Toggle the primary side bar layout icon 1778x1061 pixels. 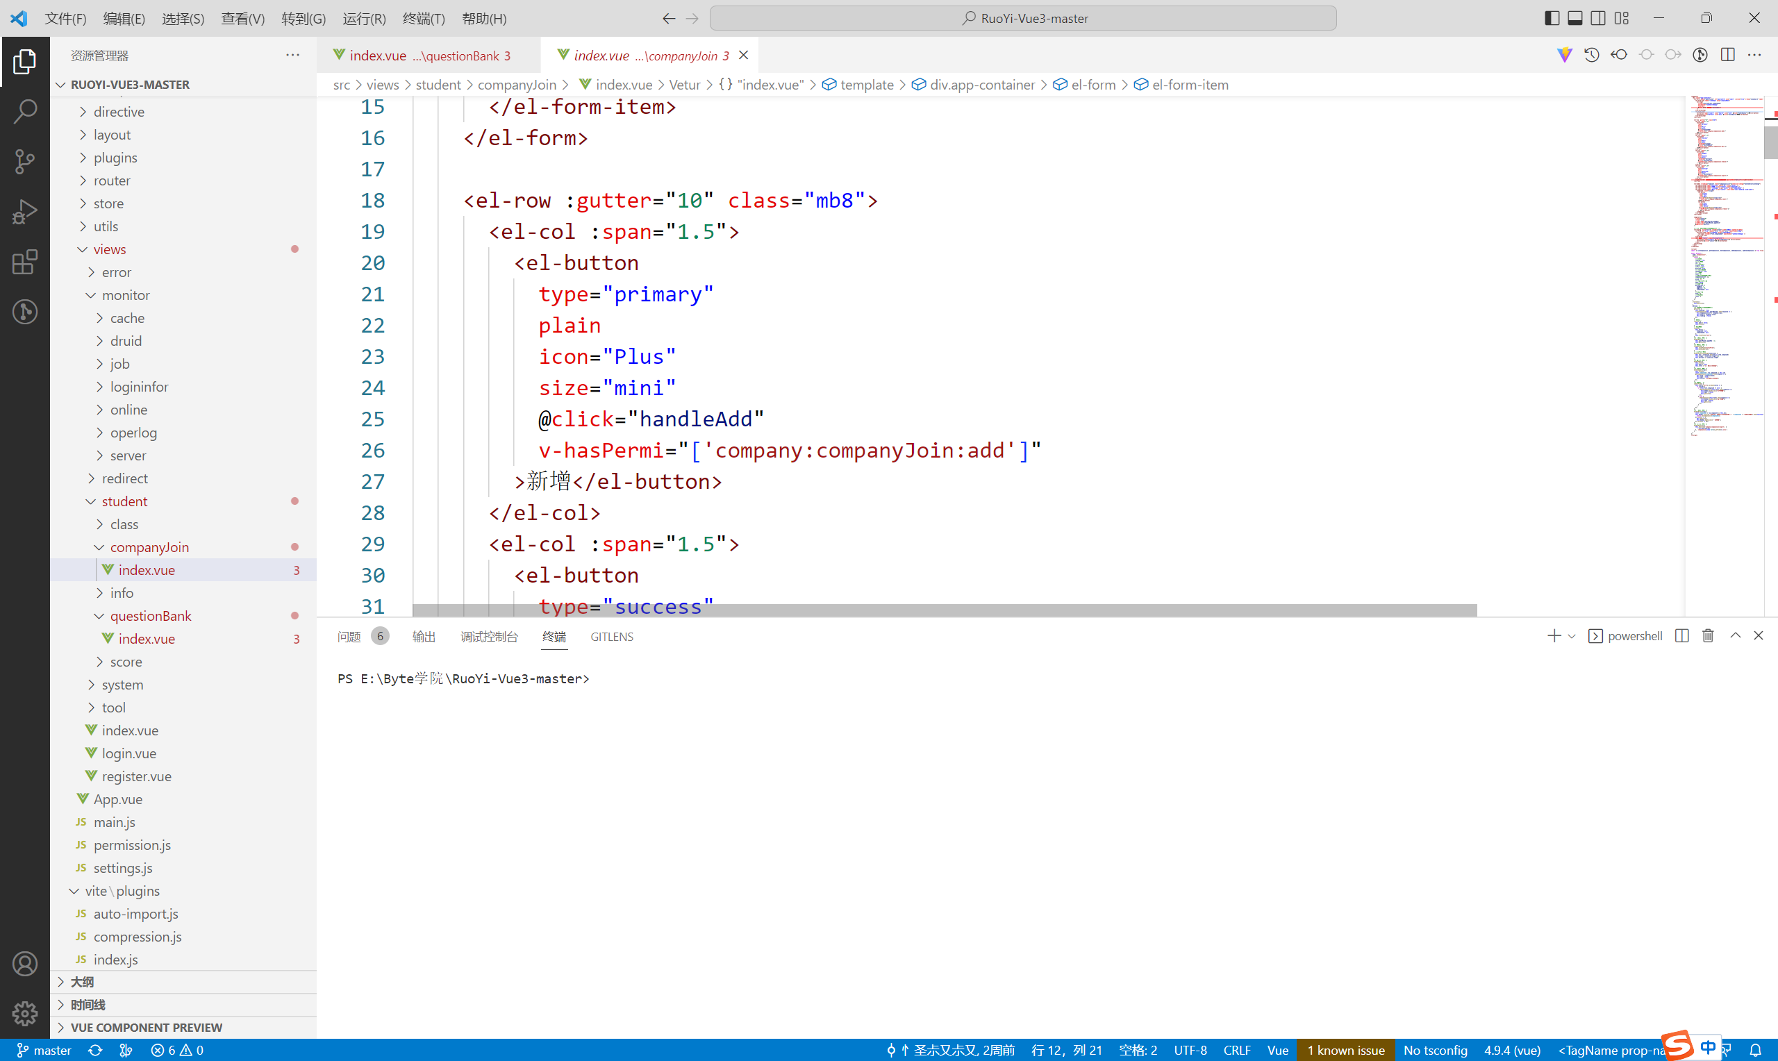(x=1552, y=19)
